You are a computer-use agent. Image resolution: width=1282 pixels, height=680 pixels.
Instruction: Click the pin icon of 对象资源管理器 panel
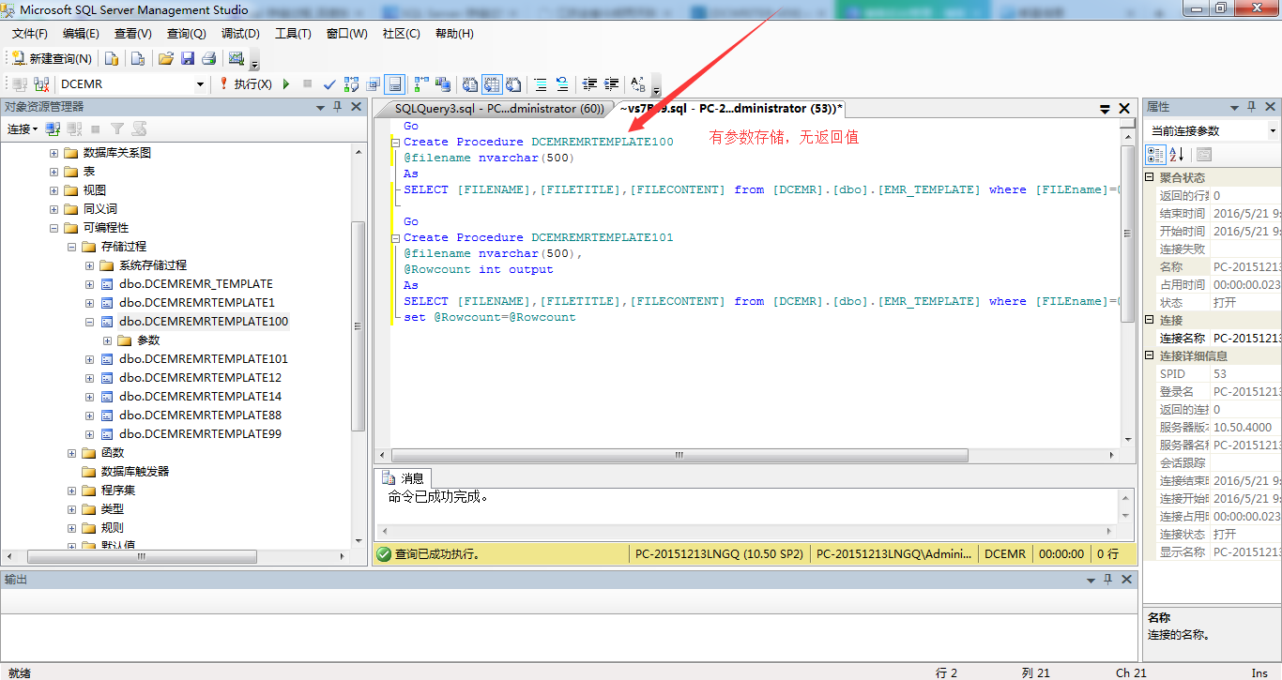pos(338,107)
